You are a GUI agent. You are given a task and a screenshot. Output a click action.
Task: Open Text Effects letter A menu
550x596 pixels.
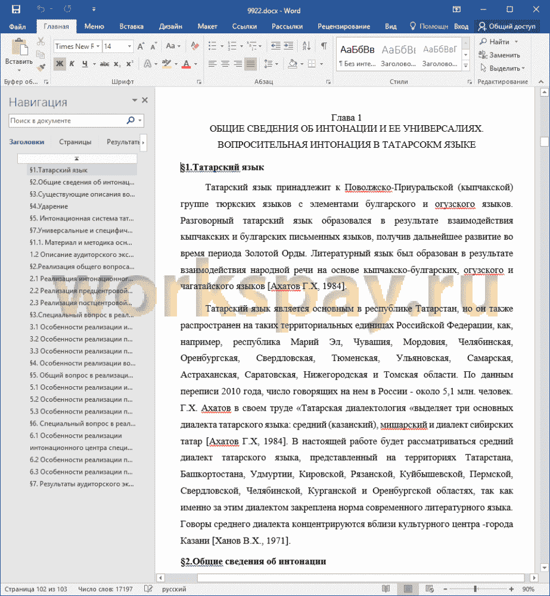[x=148, y=64]
